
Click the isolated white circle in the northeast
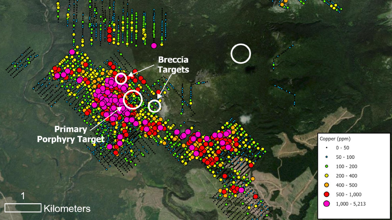pos(241,54)
